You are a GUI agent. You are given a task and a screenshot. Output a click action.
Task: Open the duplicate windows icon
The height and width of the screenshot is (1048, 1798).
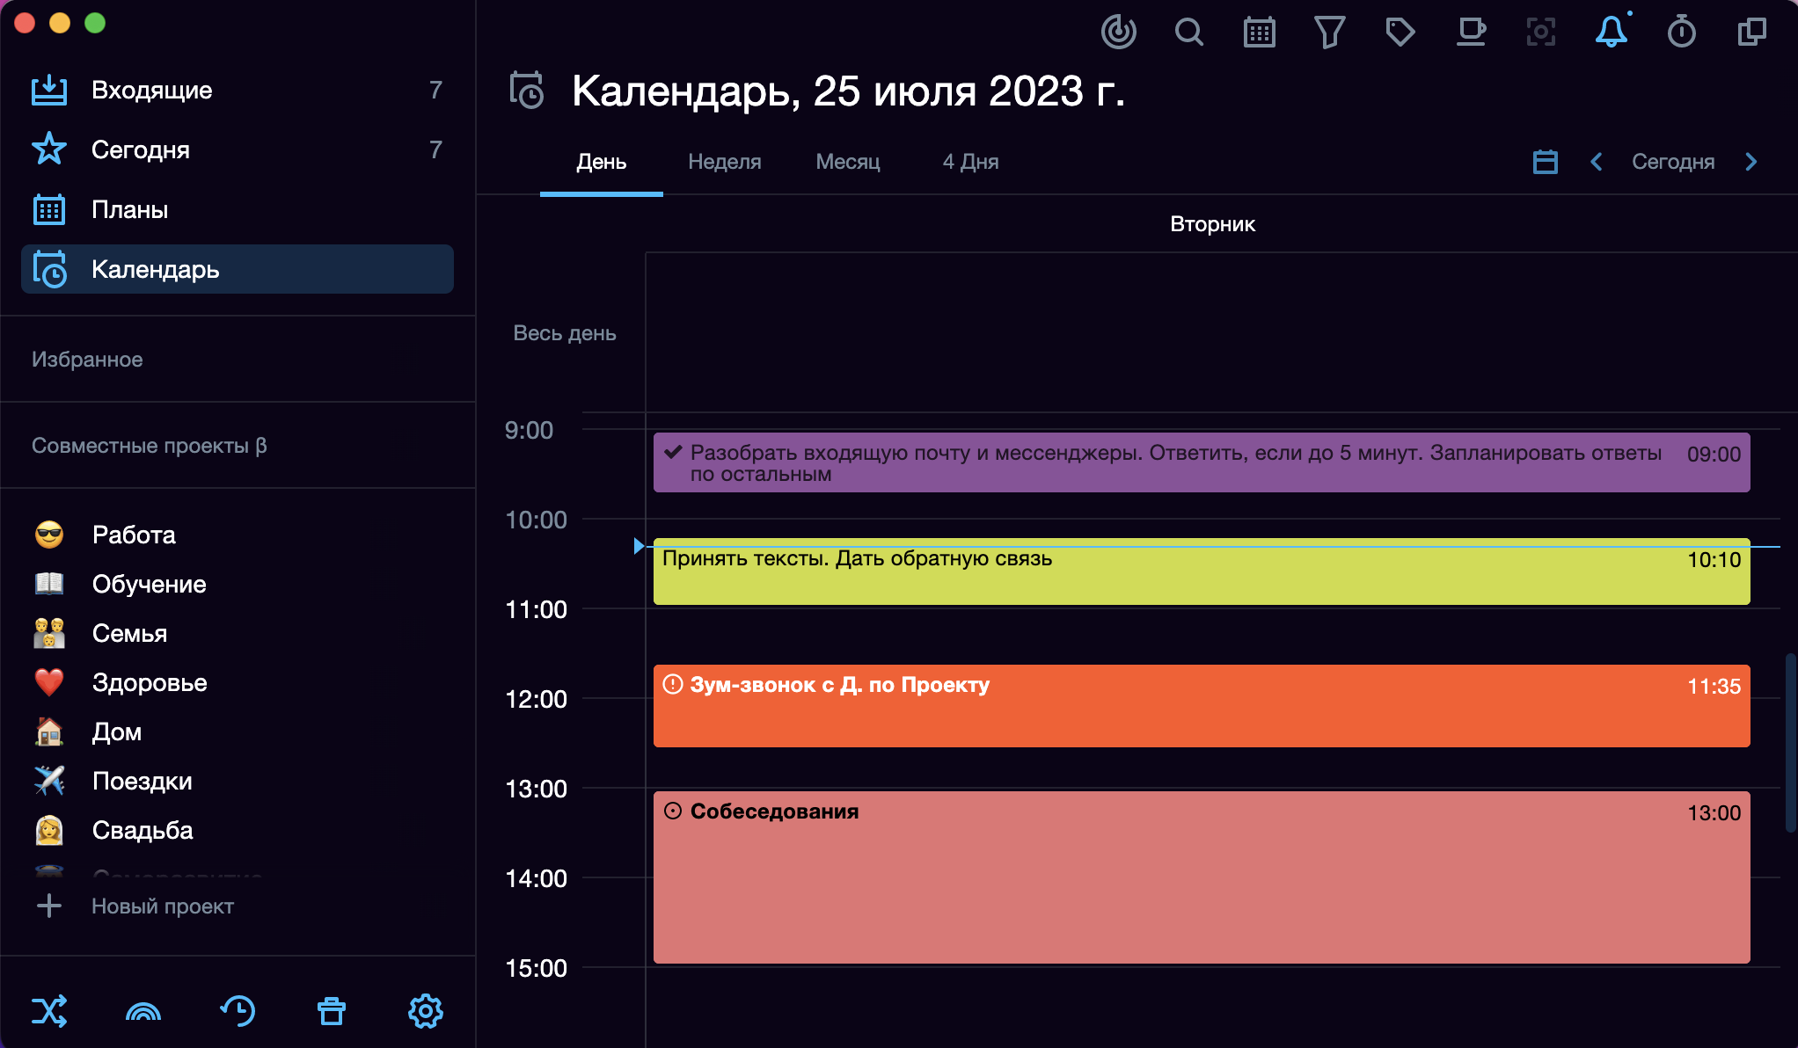(x=1751, y=33)
